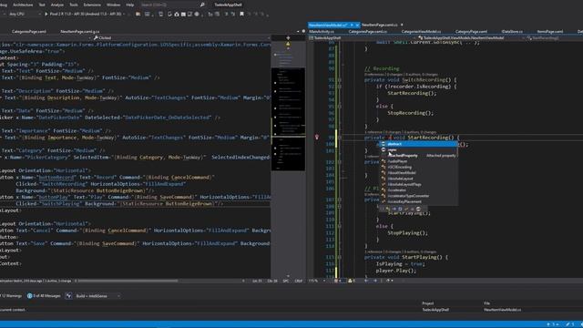This screenshot has height=328, width=583.
Task: Open the Extensions menu
Action: (92, 5)
